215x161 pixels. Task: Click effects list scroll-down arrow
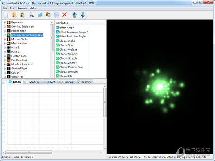tap(52, 76)
